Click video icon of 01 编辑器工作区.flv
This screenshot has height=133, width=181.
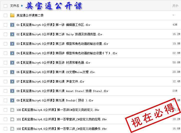12,25
